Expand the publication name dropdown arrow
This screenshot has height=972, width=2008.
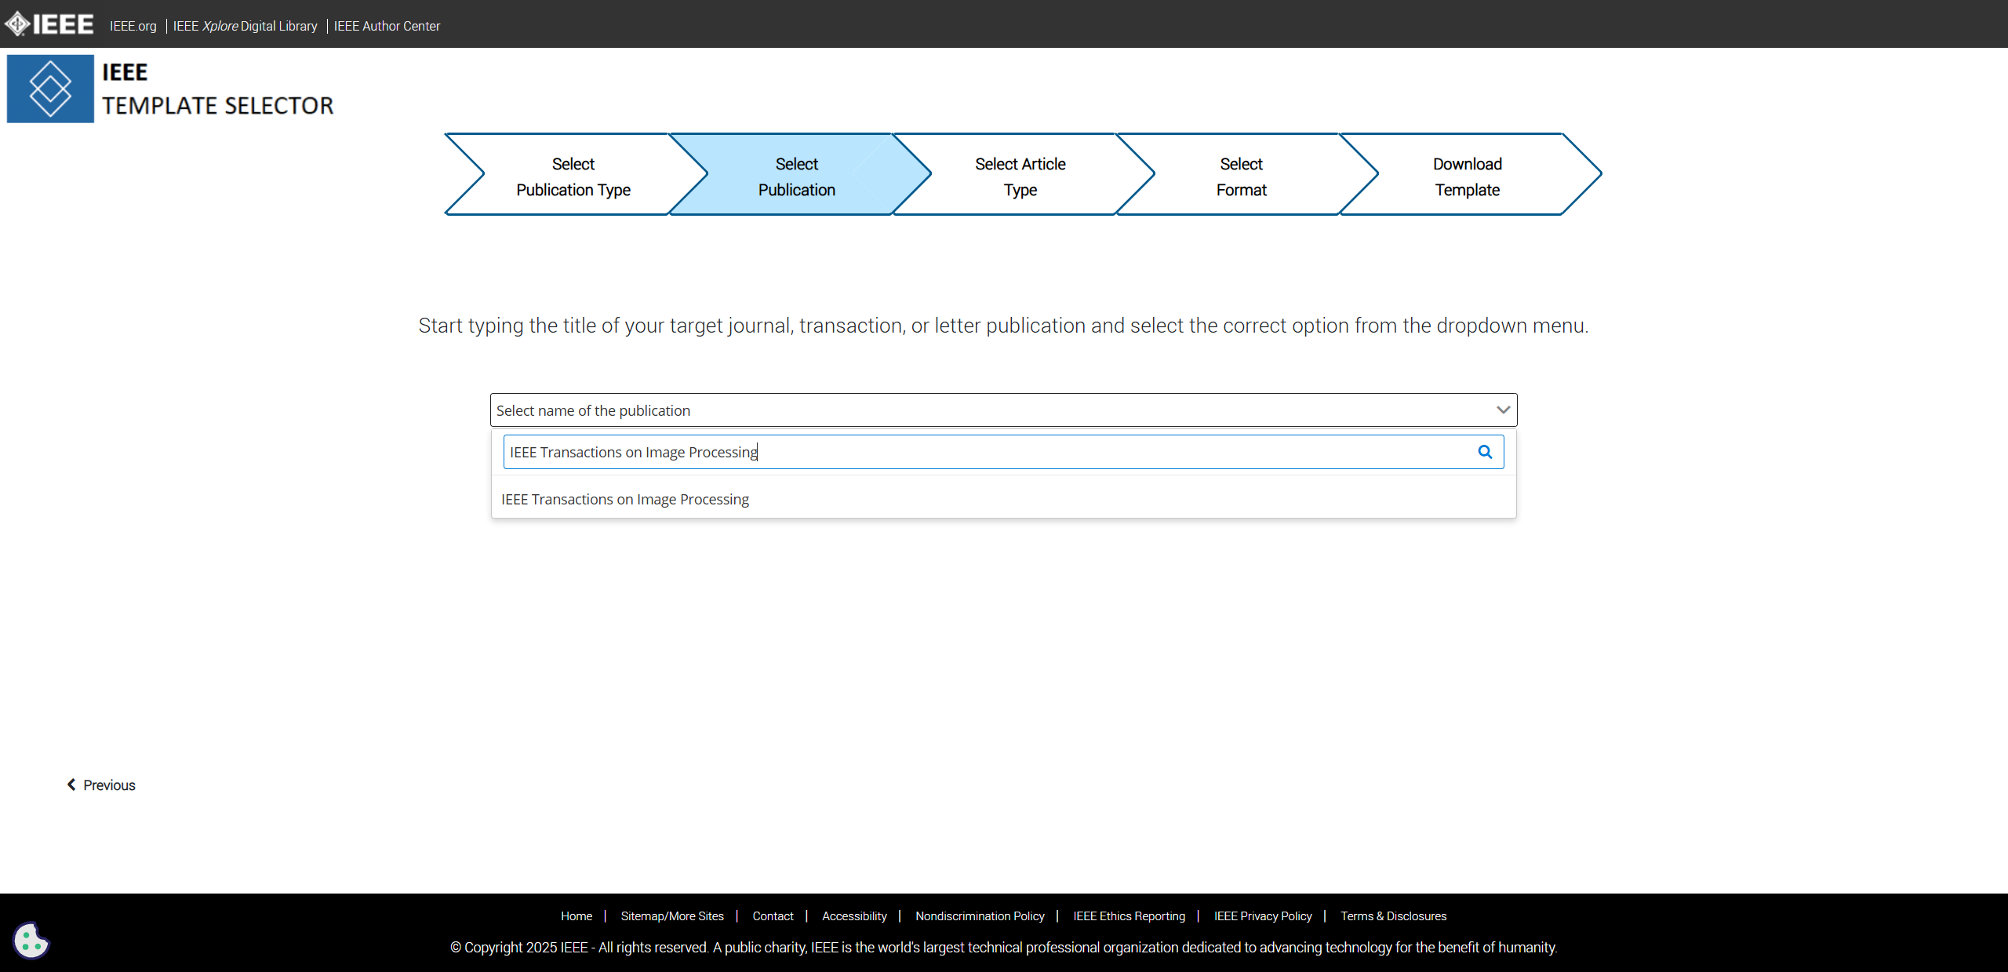[1503, 410]
